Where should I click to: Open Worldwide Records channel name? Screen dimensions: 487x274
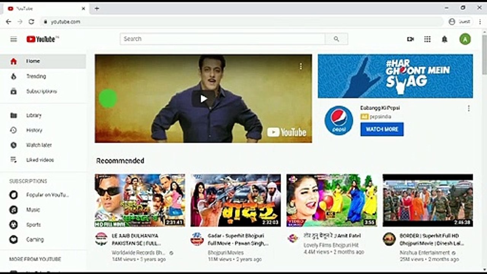[x=138, y=253]
